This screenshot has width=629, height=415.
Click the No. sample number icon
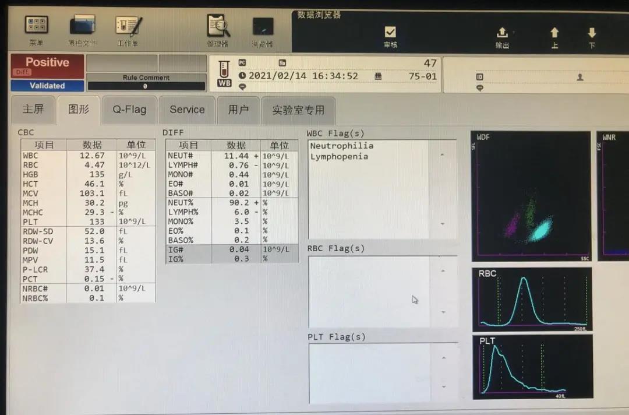pyautogui.click(x=282, y=62)
